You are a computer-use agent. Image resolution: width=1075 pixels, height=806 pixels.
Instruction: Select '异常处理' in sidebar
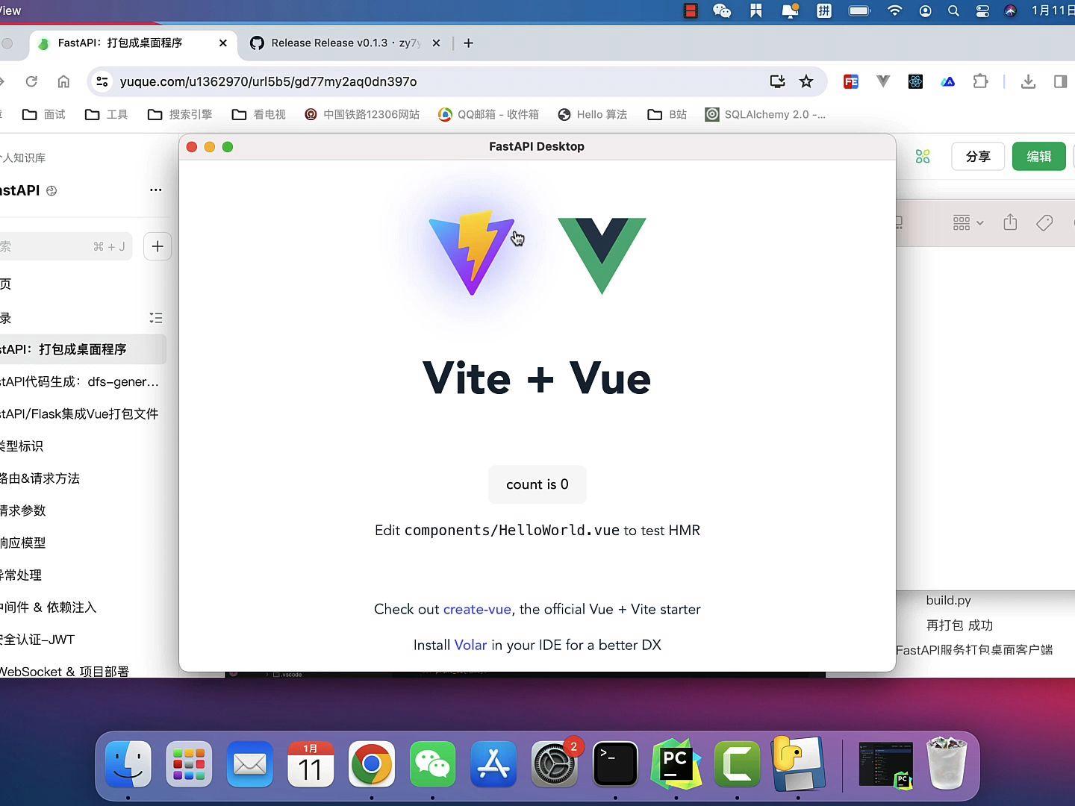pyautogui.click(x=21, y=575)
